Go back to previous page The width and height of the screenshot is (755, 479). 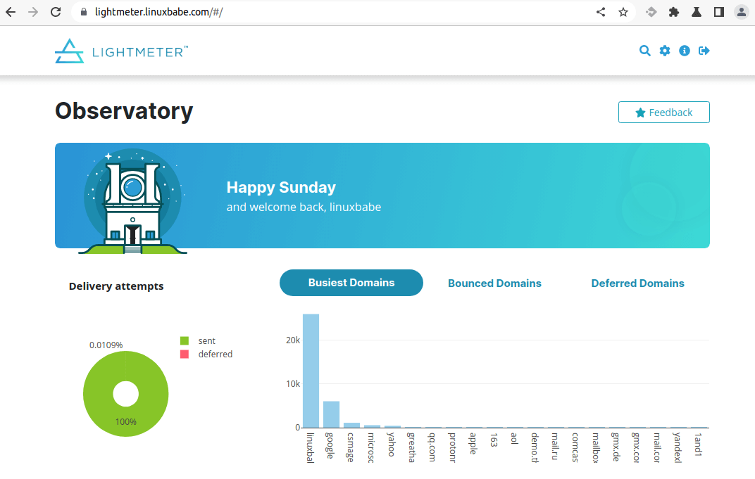(11, 12)
